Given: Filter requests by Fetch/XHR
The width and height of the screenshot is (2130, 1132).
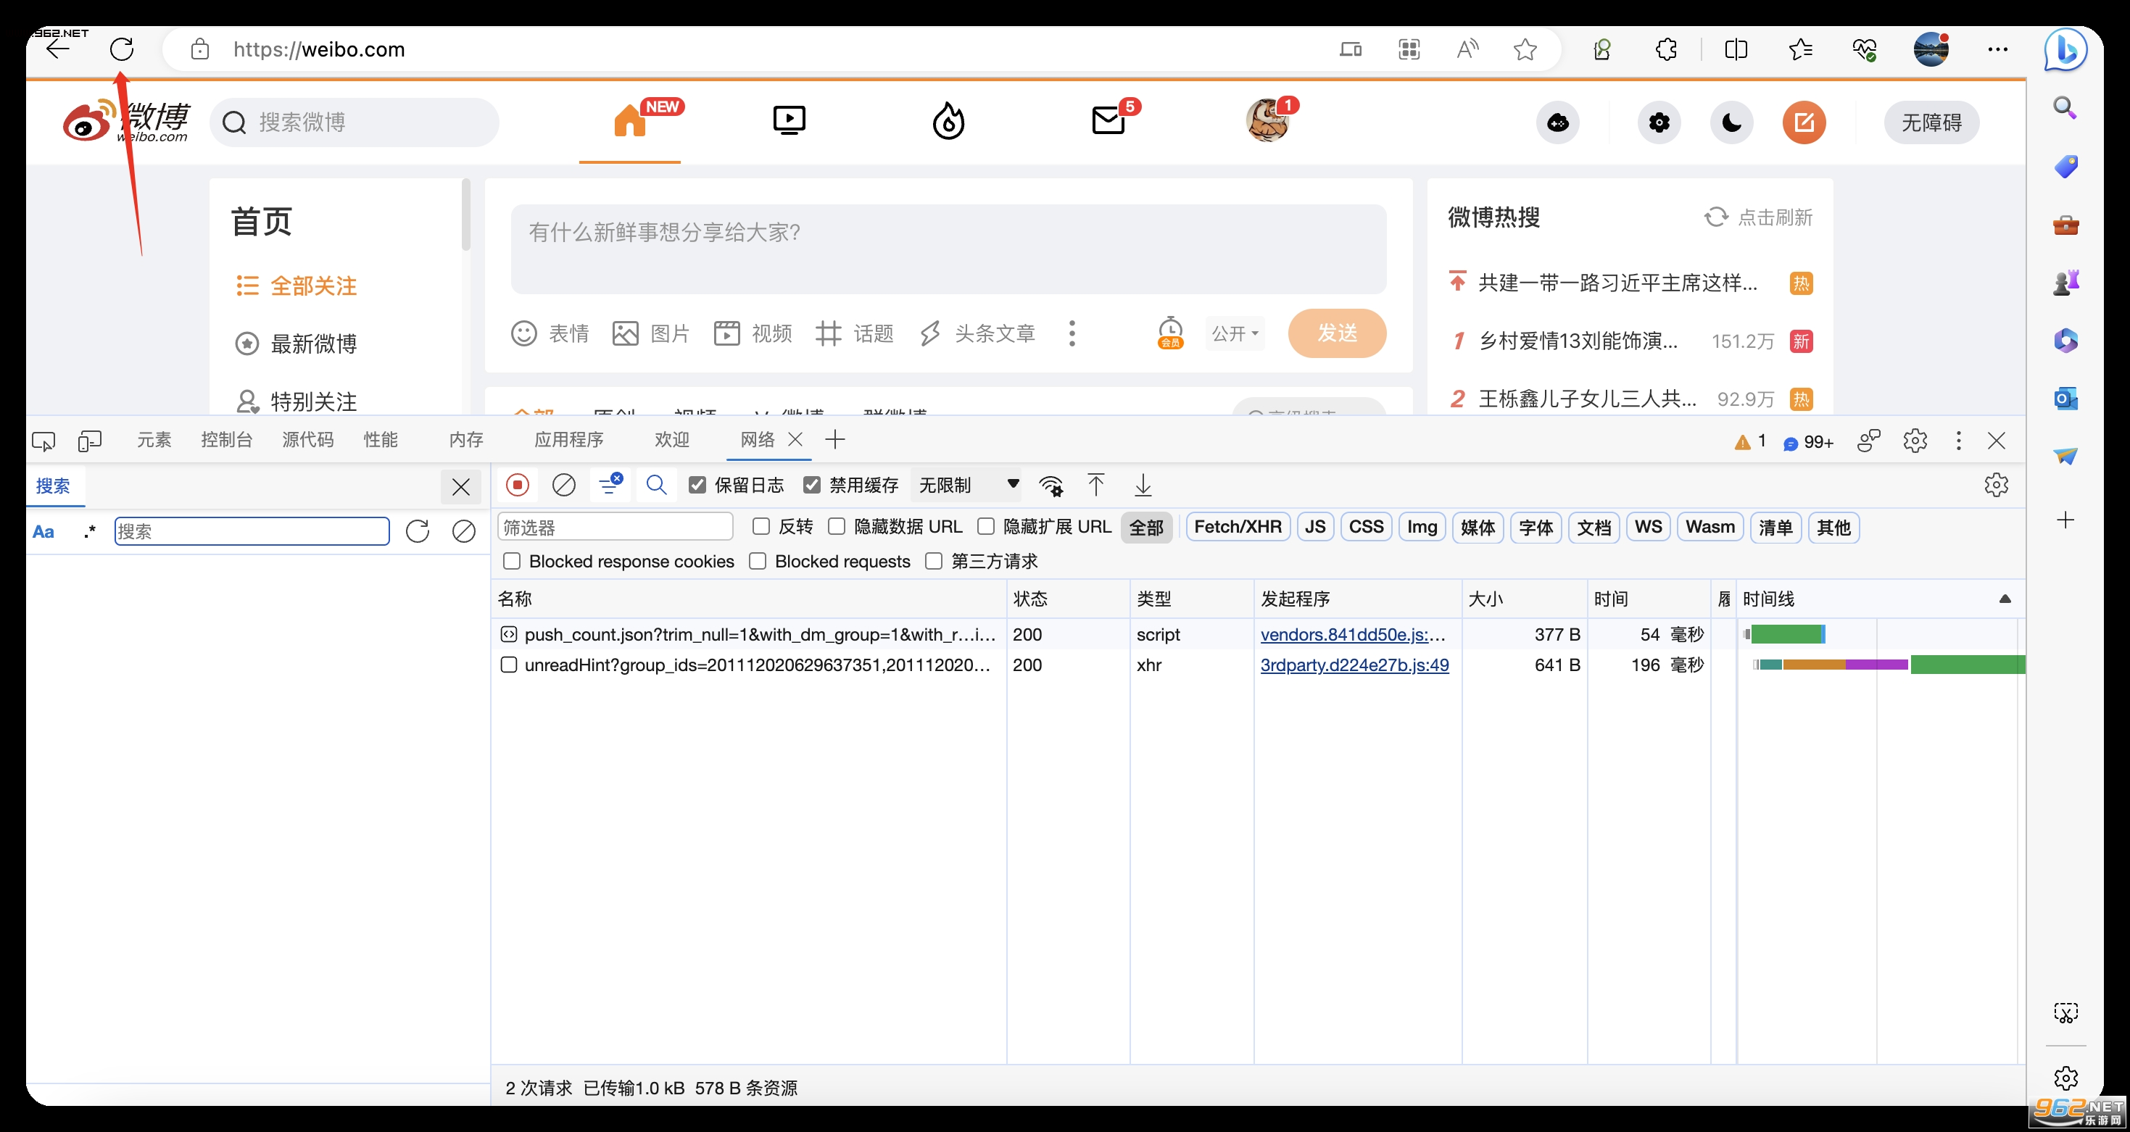Looking at the screenshot, I should click(1238, 527).
